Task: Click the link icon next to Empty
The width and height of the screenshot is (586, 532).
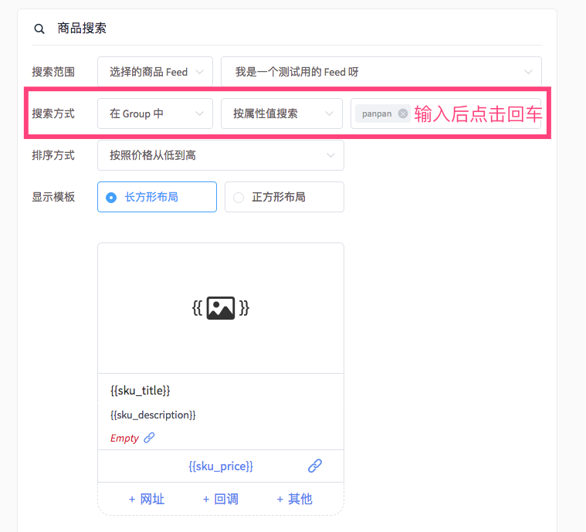Action: [149, 438]
